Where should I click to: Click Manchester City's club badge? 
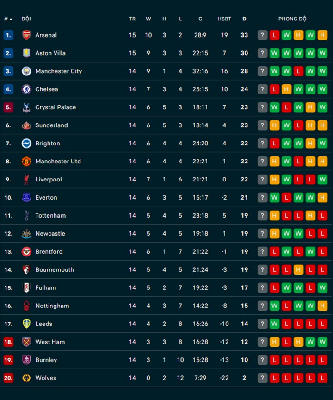[x=26, y=71]
